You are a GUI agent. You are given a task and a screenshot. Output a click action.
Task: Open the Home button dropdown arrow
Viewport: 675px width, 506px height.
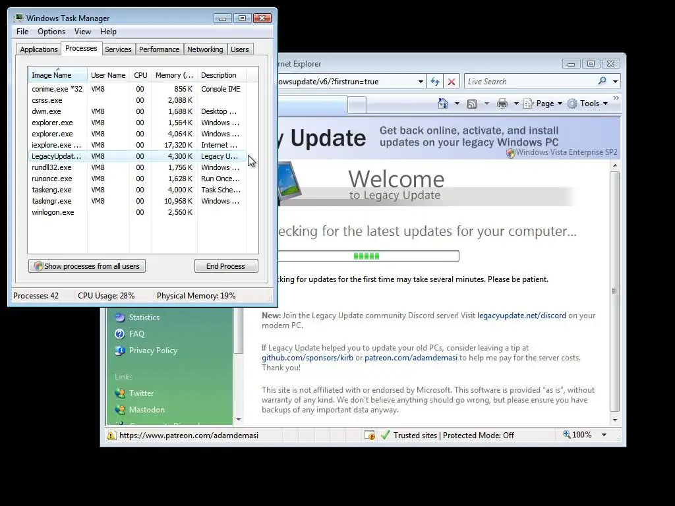coord(457,103)
